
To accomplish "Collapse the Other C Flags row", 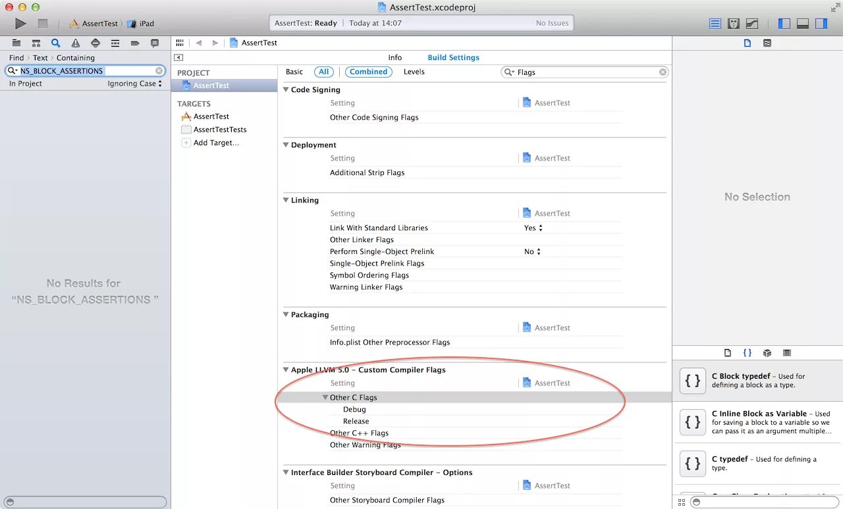I will [325, 397].
